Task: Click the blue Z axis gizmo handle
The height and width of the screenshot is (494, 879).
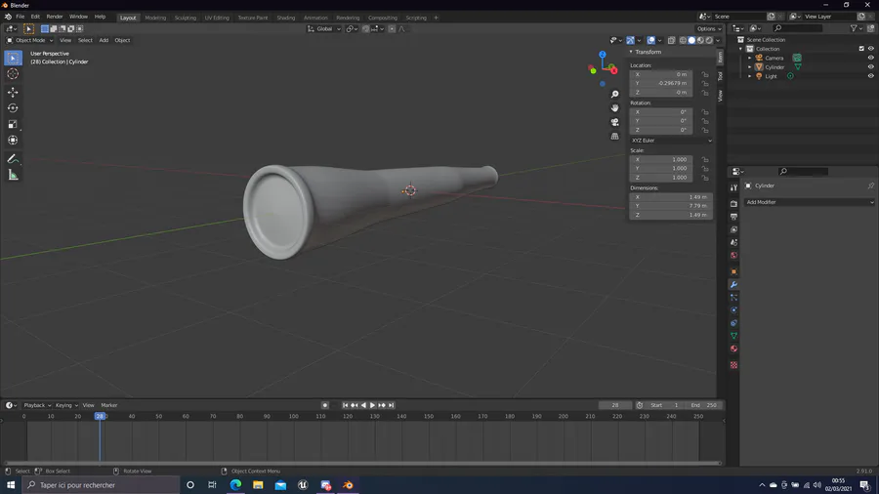Action: 602,55
